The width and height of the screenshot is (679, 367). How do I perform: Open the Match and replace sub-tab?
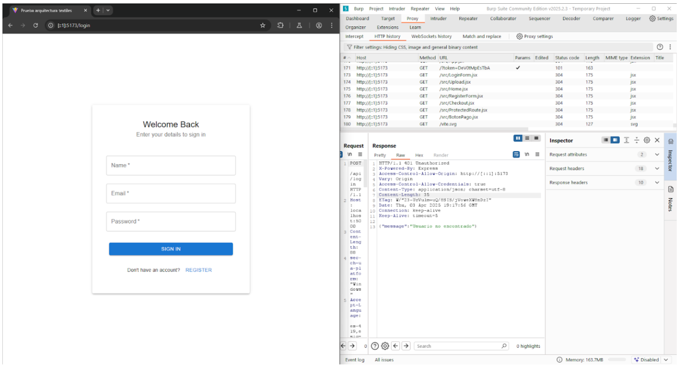(482, 36)
